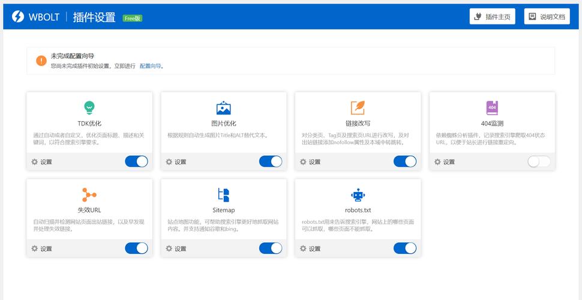Click the robots.txt robot icon
This screenshot has height=300, width=582.
358,194
